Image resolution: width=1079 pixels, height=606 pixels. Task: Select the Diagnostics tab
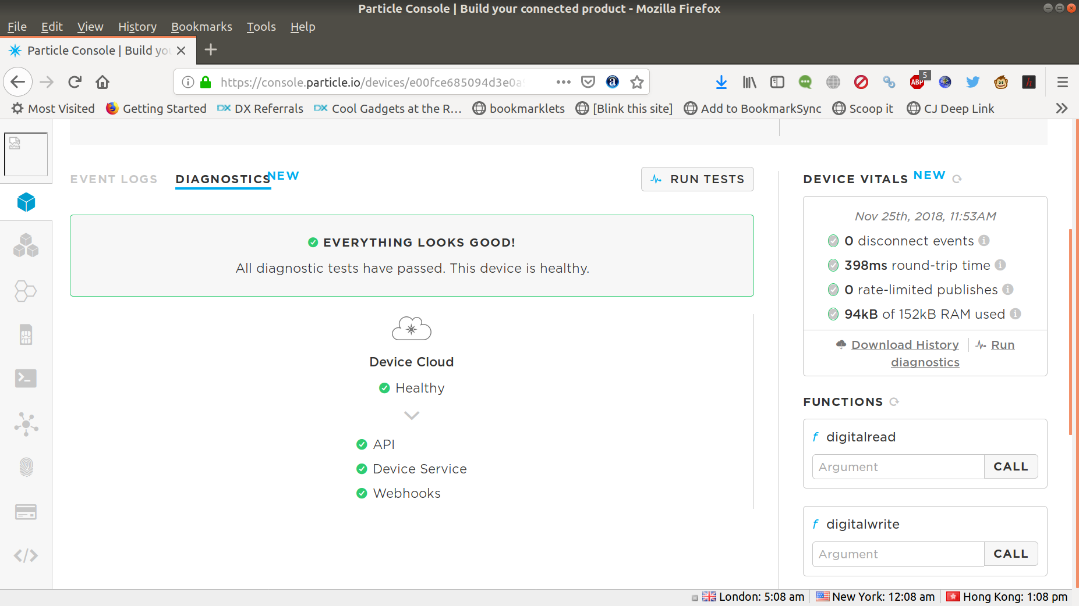pyautogui.click(x=223, y=179)
